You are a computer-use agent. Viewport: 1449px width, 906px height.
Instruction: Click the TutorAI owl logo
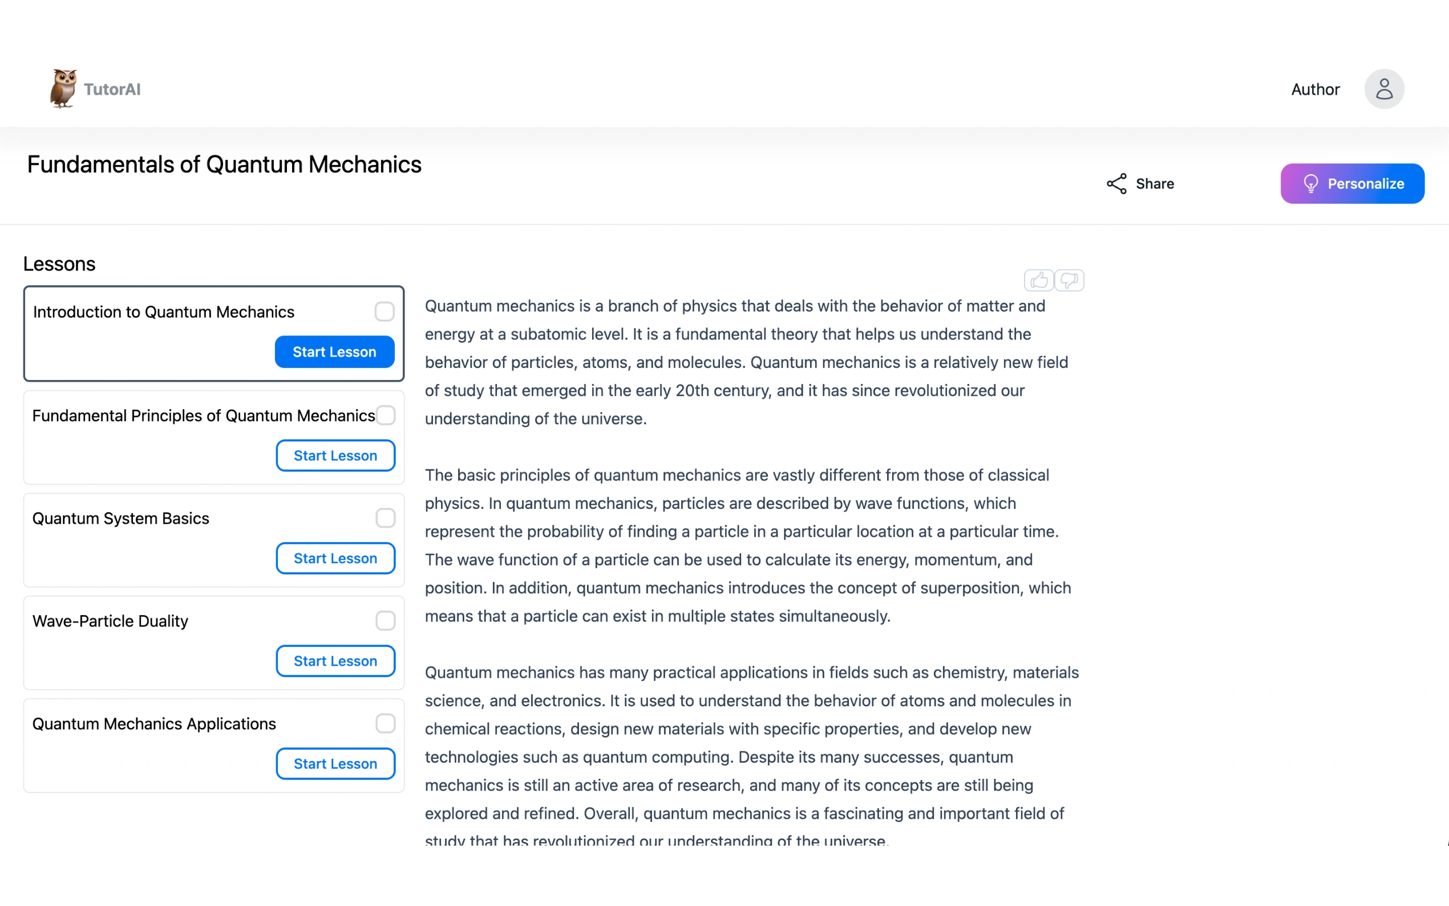pos(63,88)
